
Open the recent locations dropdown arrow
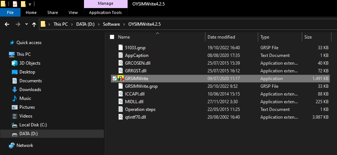tap(26, 24)
